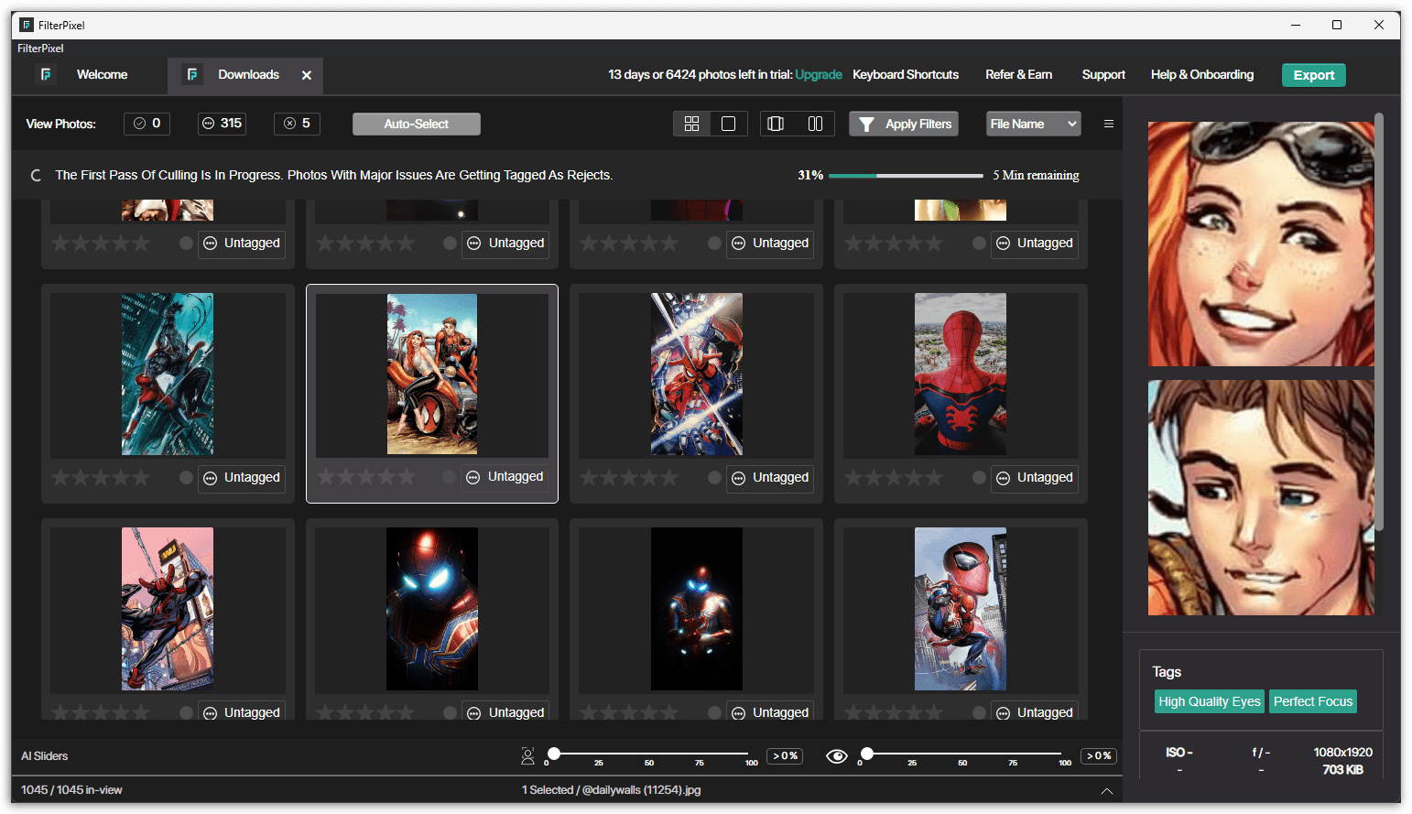Open Refer & Earn

[1018, 75]
